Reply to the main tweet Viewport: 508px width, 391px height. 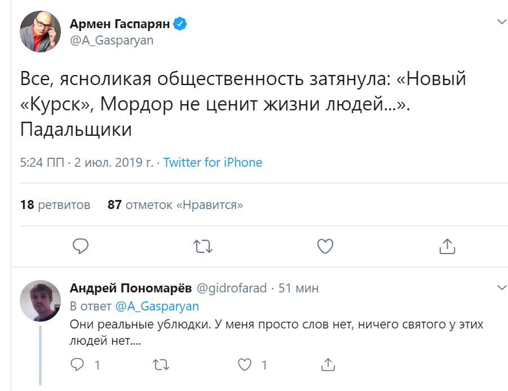pyautogui.click(x=81, y=246)
